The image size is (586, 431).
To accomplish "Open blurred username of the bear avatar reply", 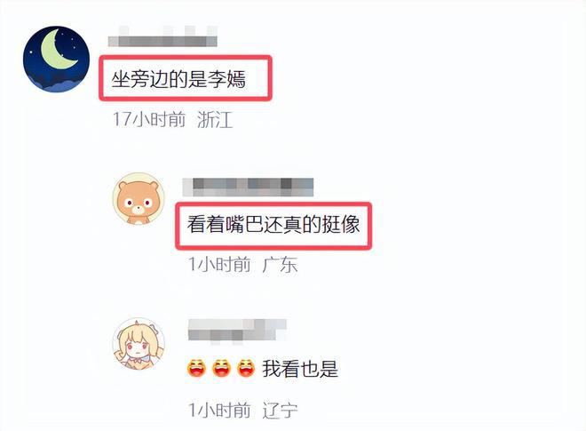I will 248,188.
